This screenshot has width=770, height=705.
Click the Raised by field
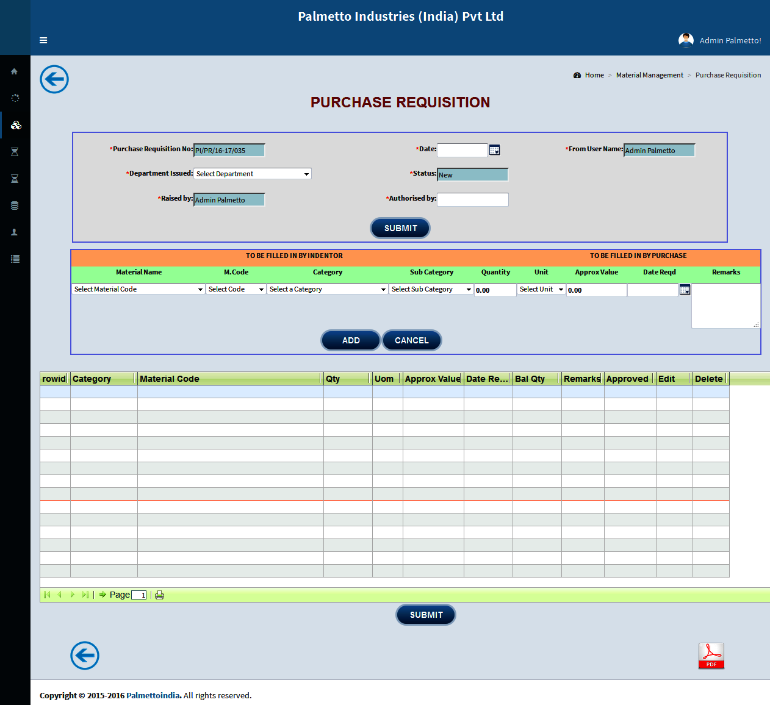click(229, 199)
